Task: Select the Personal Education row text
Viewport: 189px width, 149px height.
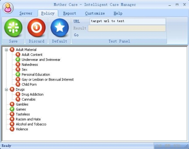Action: click(x=36, y=74)
